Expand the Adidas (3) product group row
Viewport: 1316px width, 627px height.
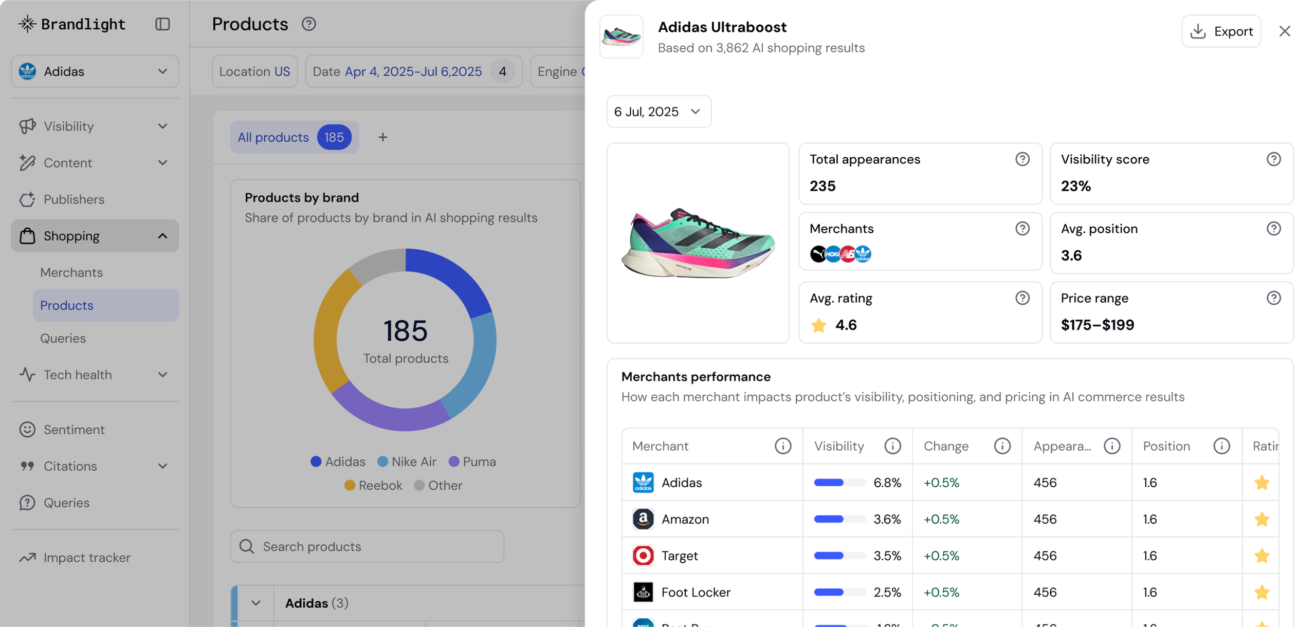[x=255, y=603]
